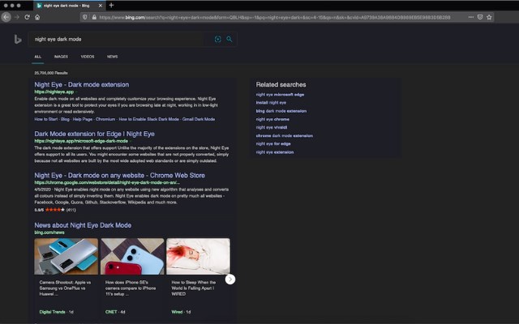Open 'News about Night Eye Dark Mode' heading
Screen dimensions: 519x324
[x=83, y=225]
